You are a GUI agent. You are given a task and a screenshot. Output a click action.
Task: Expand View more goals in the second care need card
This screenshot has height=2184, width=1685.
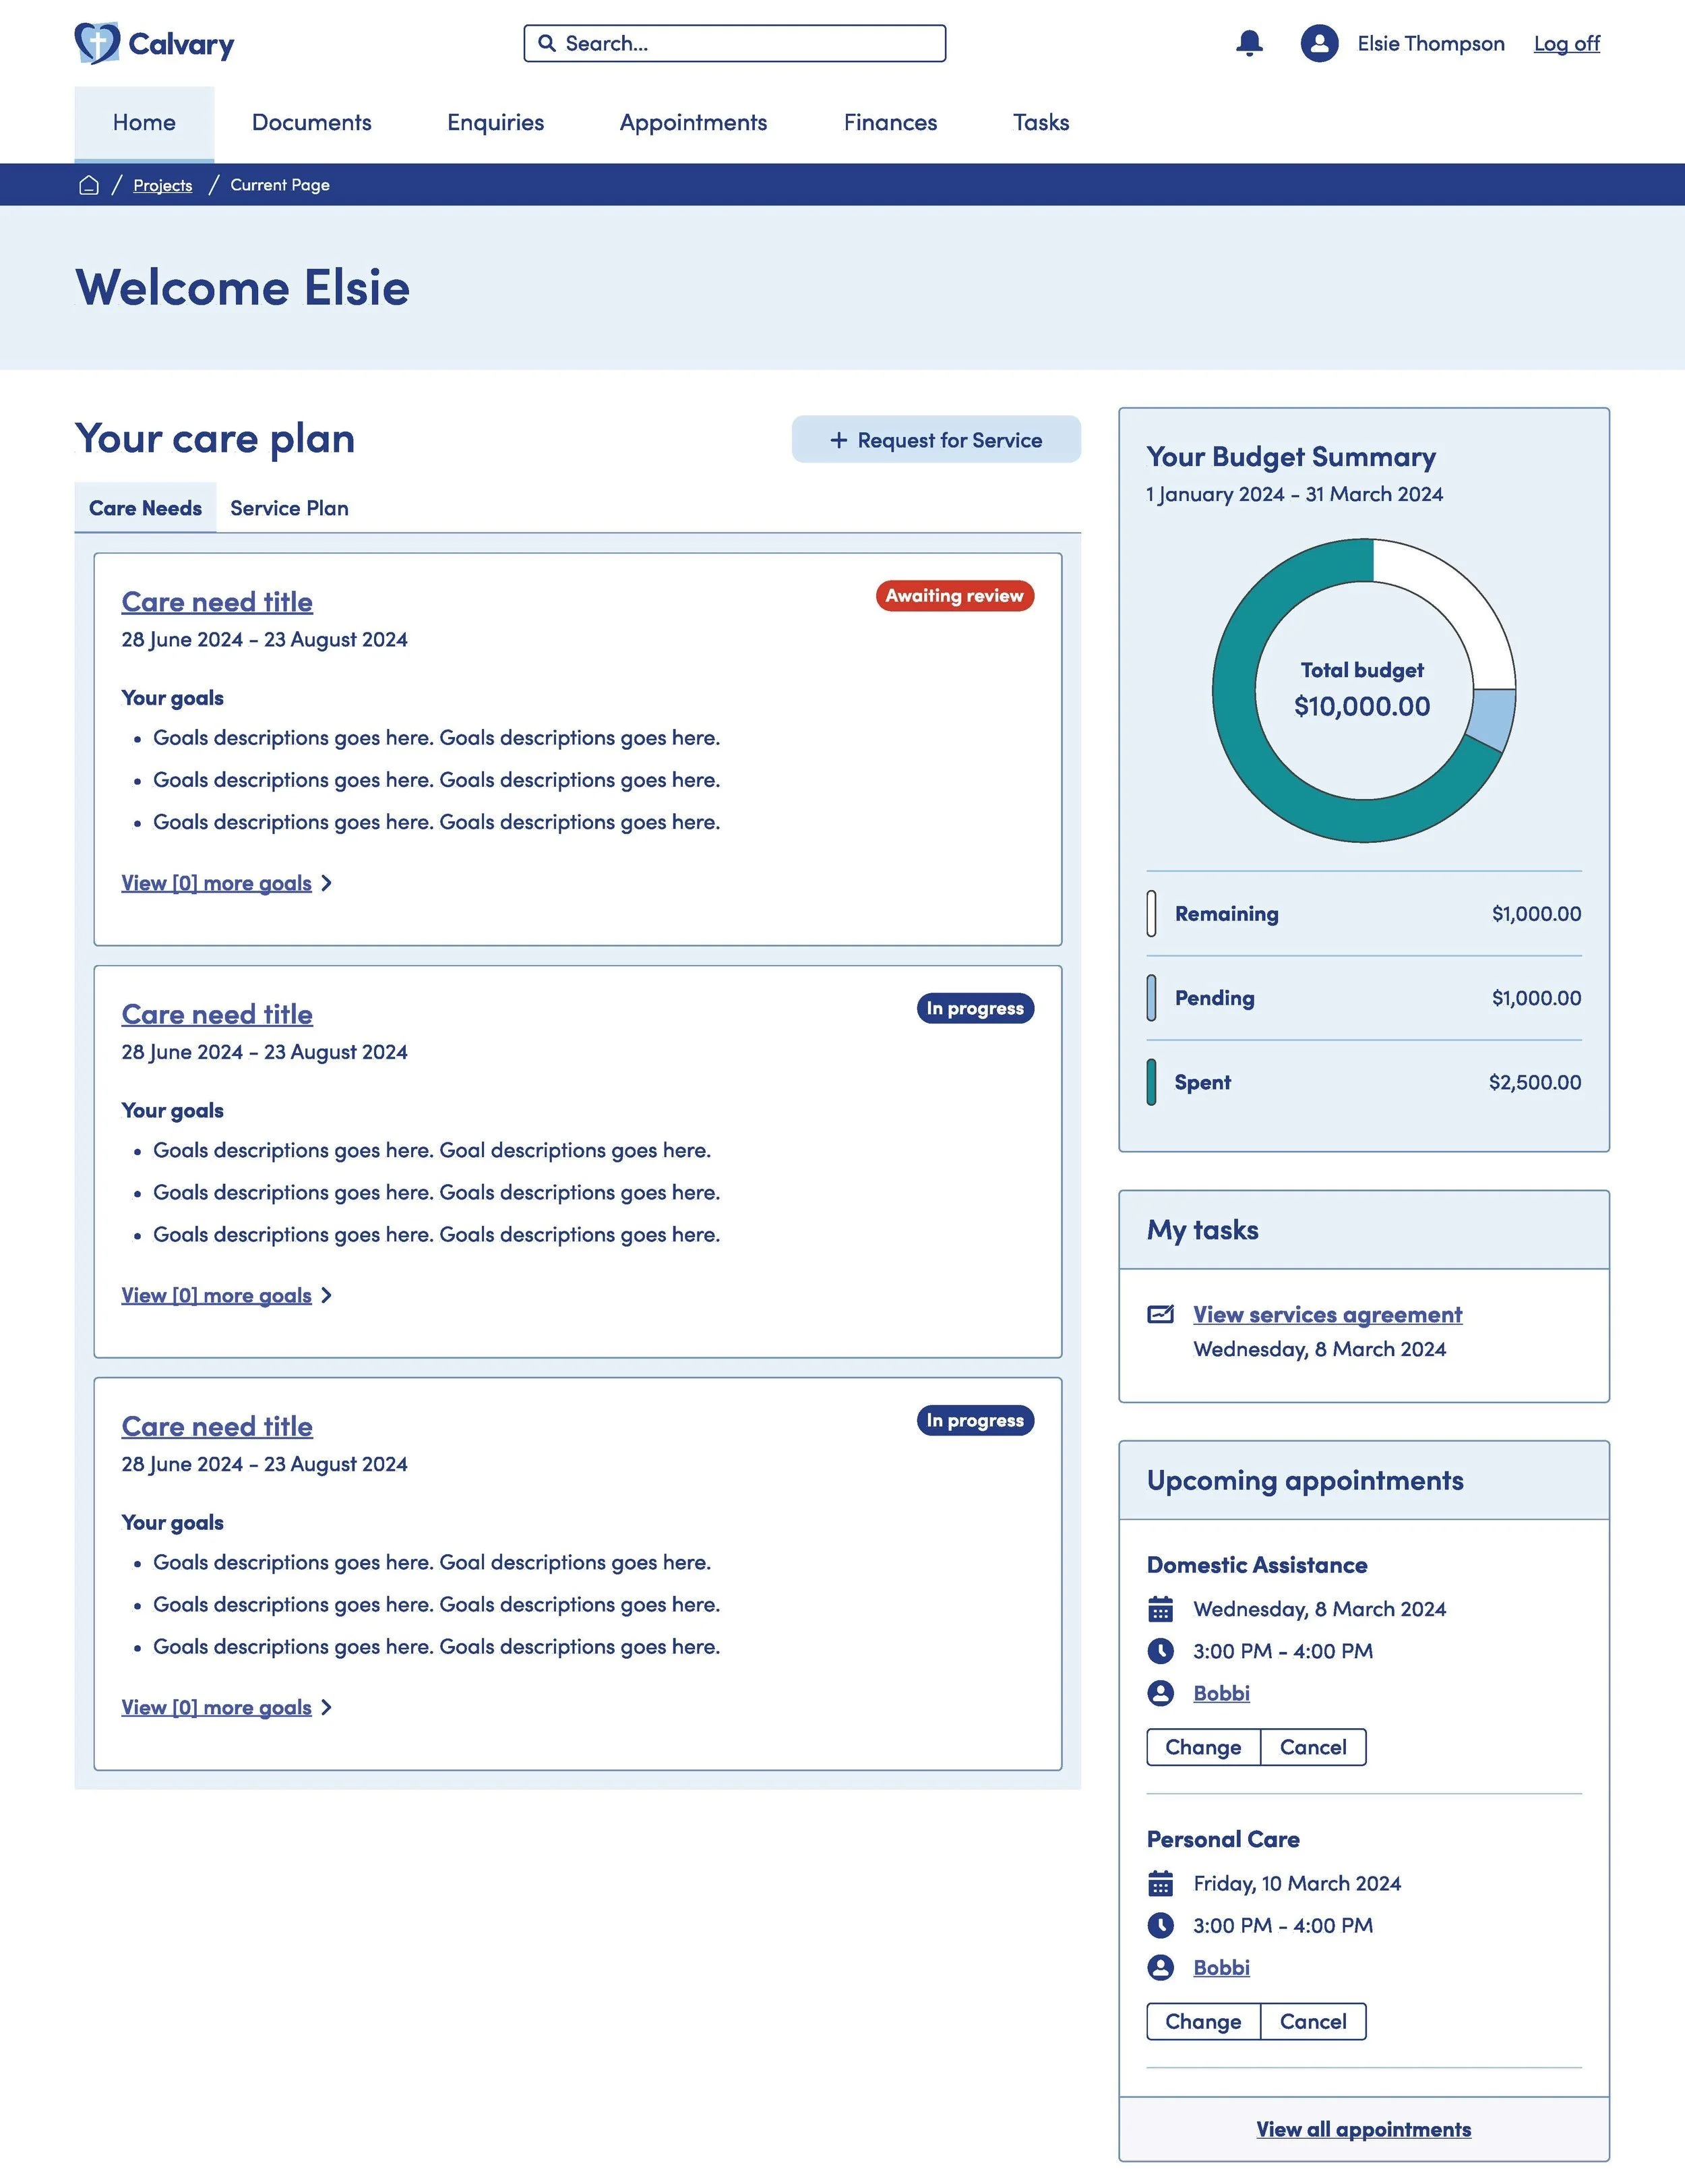[217, 1295]
